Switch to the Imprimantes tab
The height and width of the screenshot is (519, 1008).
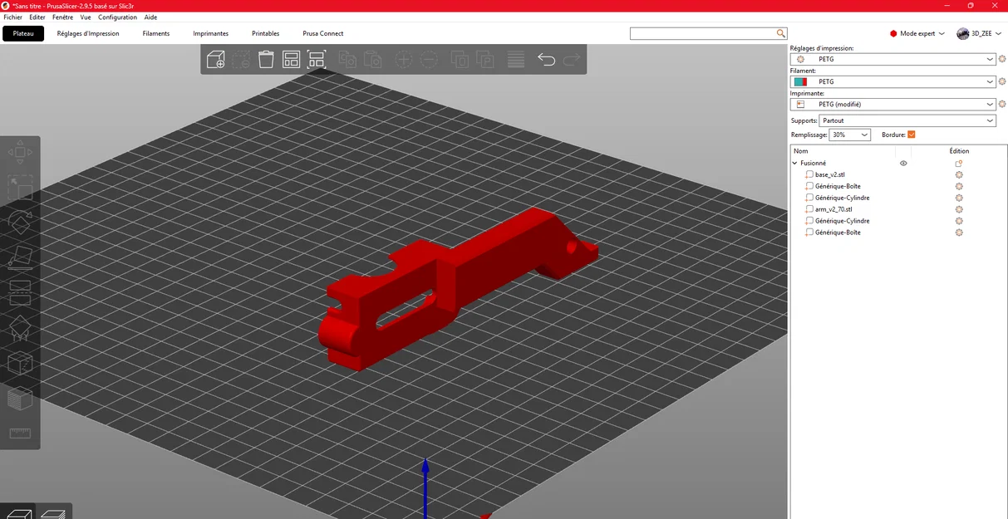pos(211,33)
